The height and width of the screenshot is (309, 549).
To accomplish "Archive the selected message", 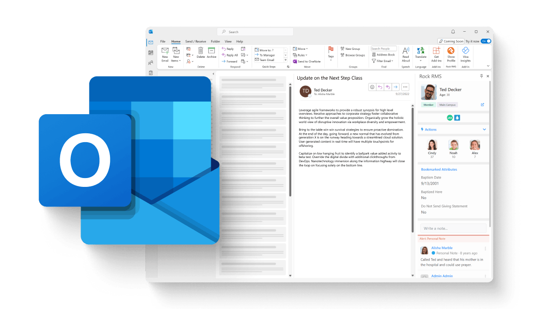I will pos(212,53).
